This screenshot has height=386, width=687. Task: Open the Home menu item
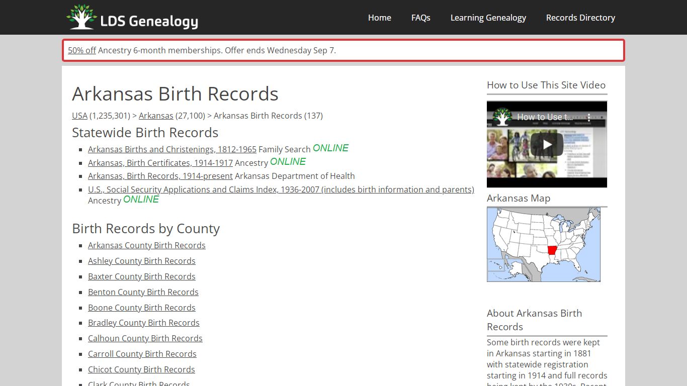pos(380,18)
